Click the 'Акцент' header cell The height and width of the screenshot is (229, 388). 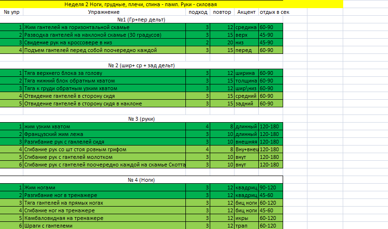[246, 12]
